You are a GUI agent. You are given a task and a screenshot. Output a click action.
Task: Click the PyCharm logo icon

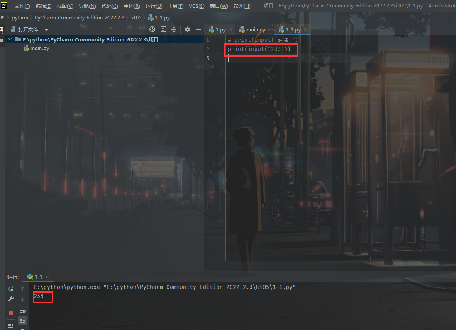click(4, 5)
